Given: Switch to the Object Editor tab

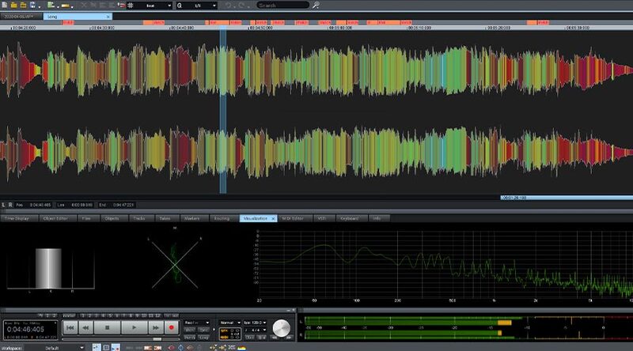Looking at the screenshot, I should point(55,217).
